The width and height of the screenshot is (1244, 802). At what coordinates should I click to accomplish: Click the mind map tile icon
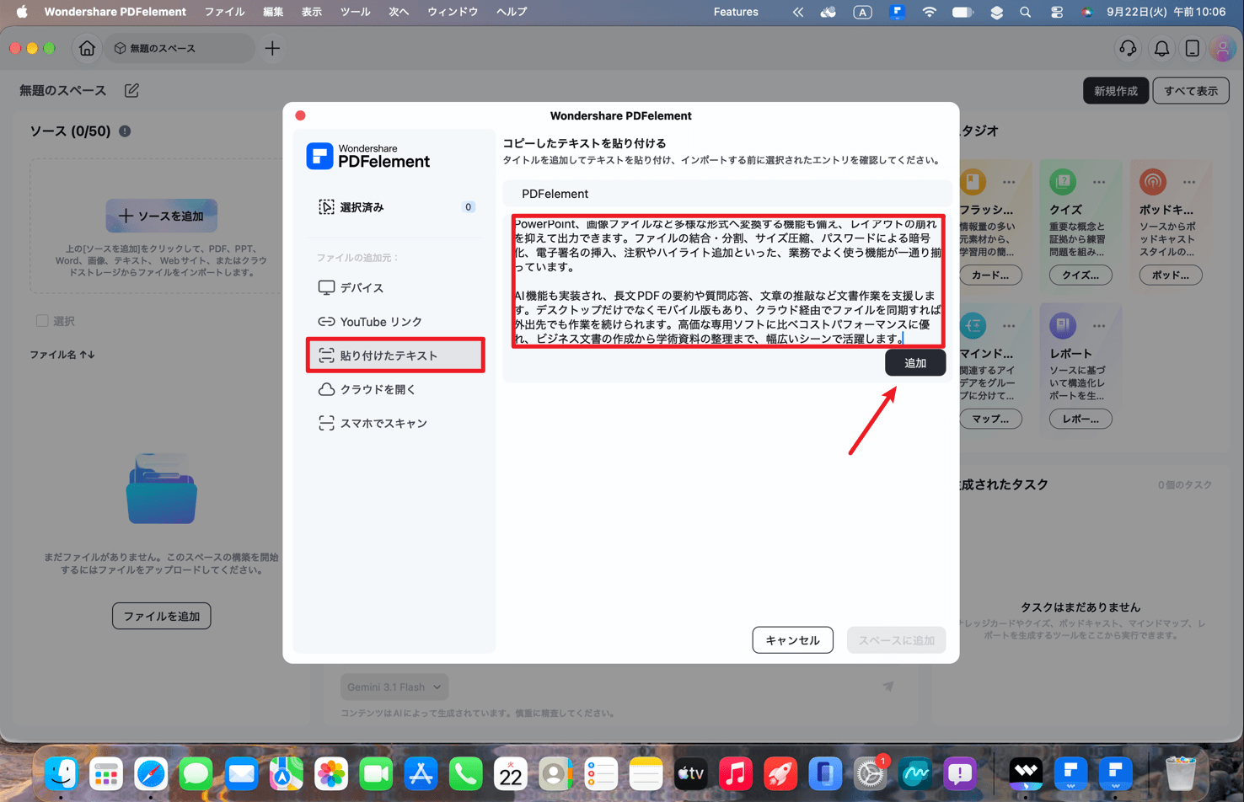point(973,325)
